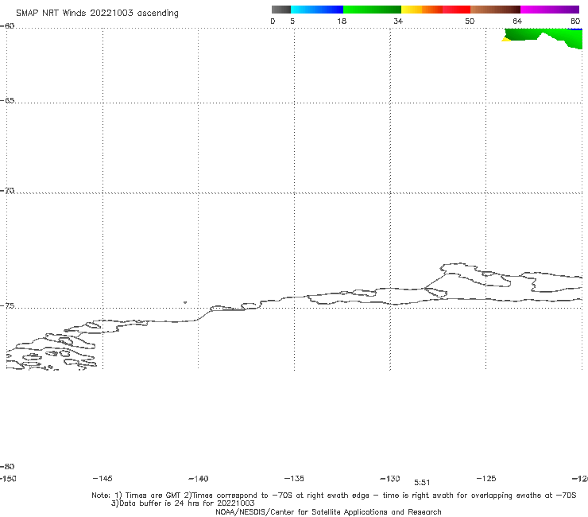Click the '50' color scale label
The height and width of the screenshot is (517, 588).
pyautogui.click(x=470, y=21)
